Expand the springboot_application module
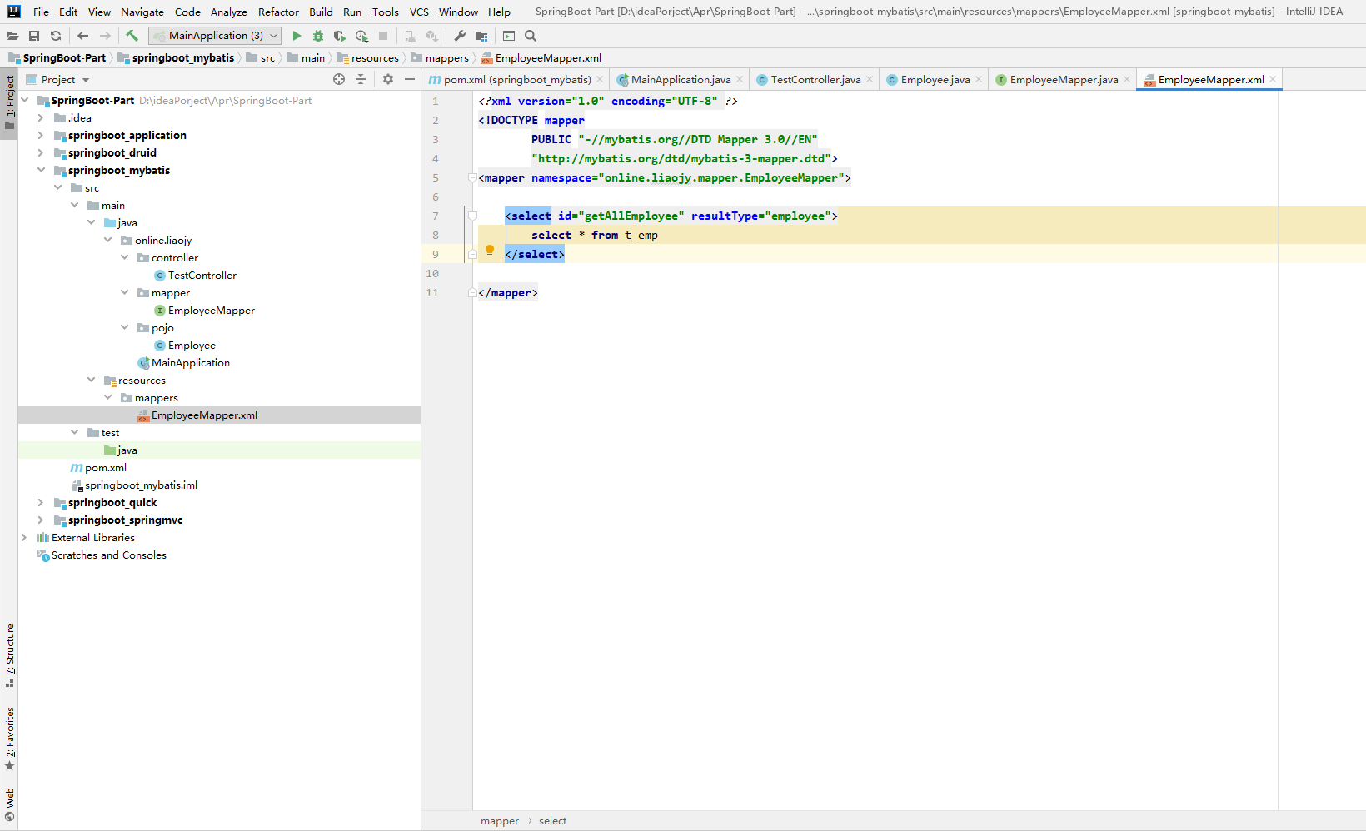The height and width of the screenshot is (831, 1366). click(41, 136)
